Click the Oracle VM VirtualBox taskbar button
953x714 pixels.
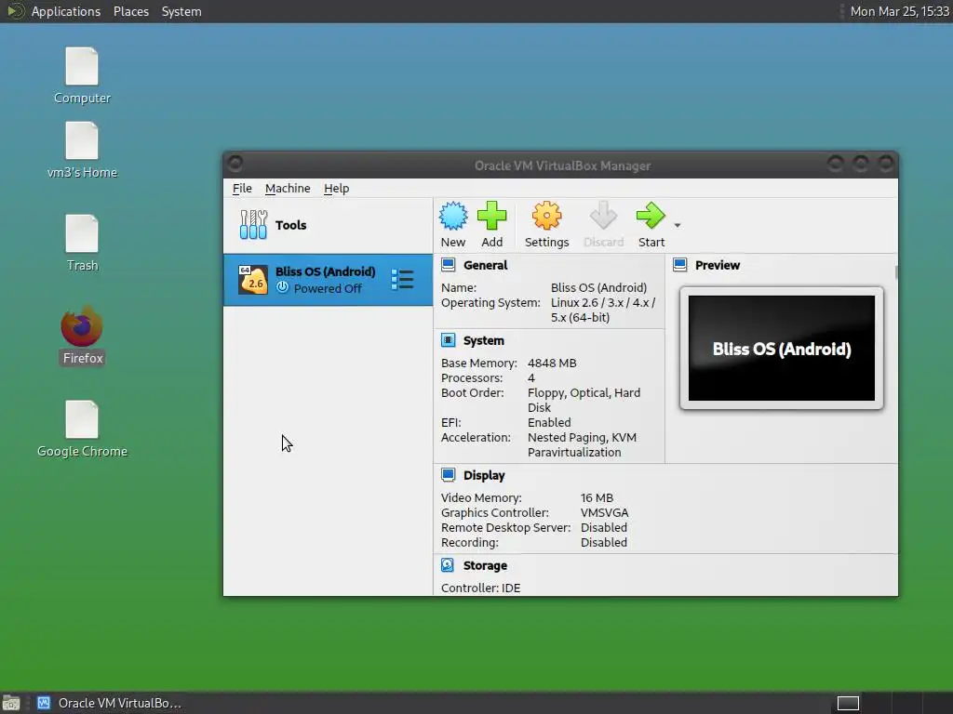coord(110,703)
